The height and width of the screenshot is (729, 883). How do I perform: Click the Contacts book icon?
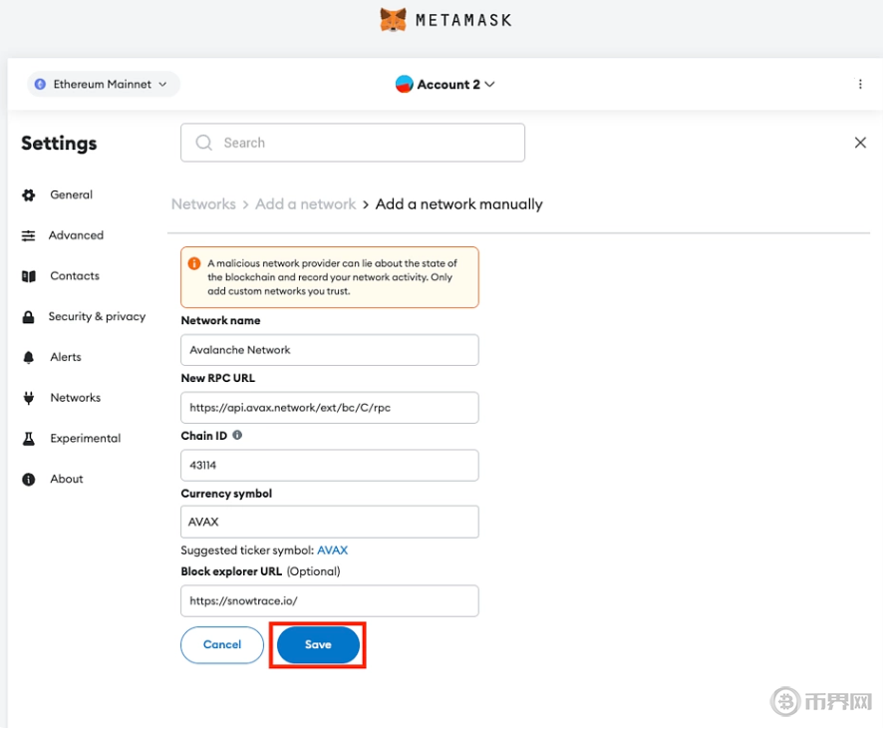coord(29,276)
